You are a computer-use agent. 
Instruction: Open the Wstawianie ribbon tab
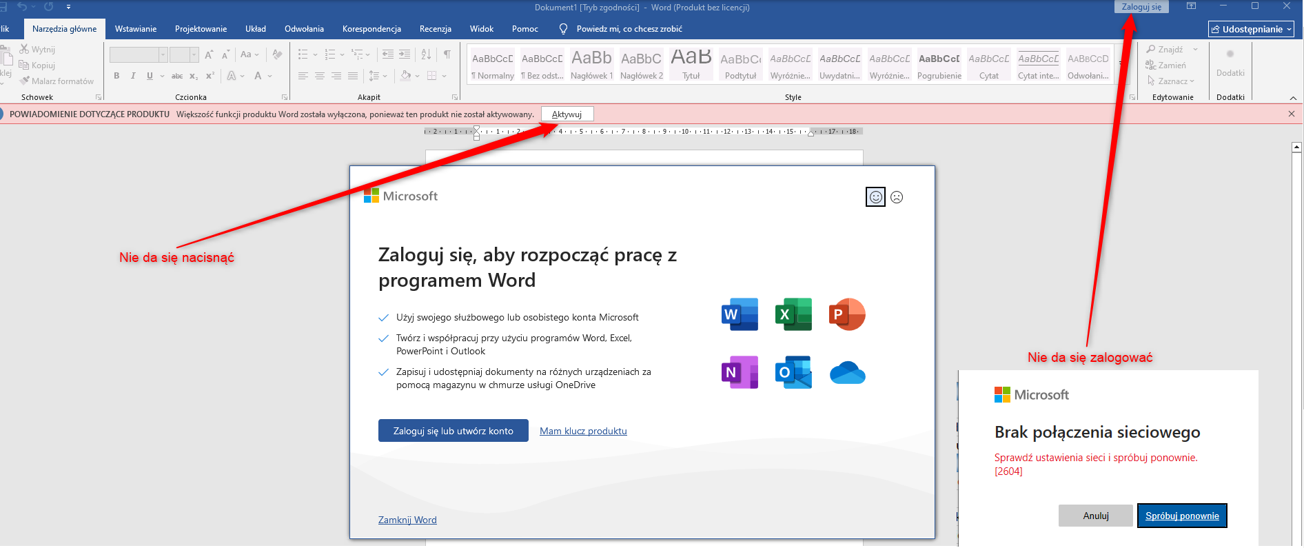pyautogui.click(x=136, y=29)
